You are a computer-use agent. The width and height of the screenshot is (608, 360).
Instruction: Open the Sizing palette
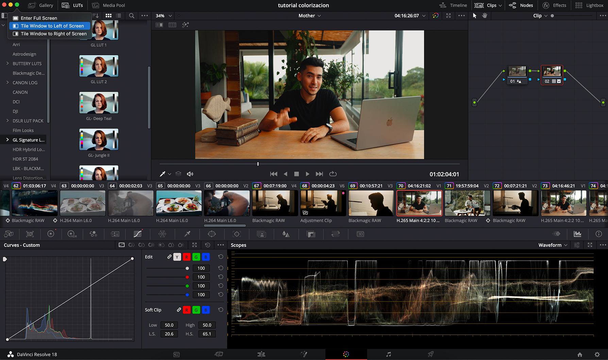[x=336, y=234]
